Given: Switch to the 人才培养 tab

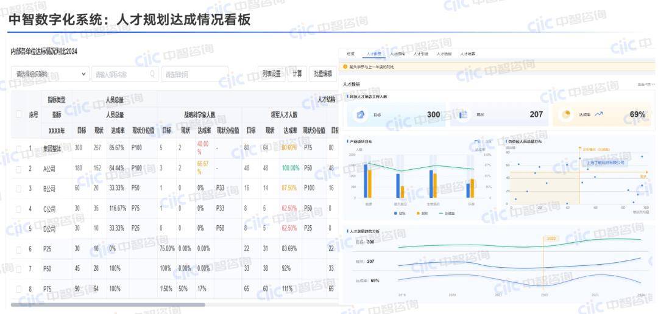Looking at the screenshot, I should tap(468, 54).
